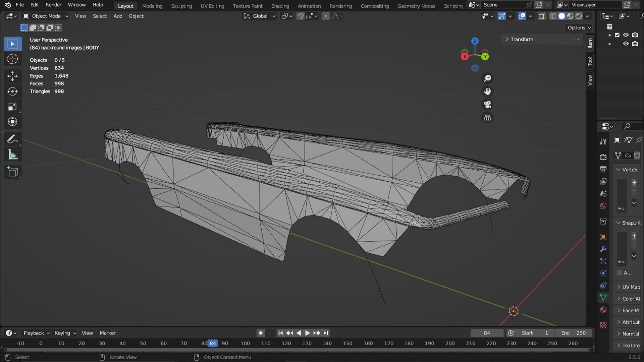Switch to orthographic grid view toggle
The image size is (644, 362).
point(487,118)
